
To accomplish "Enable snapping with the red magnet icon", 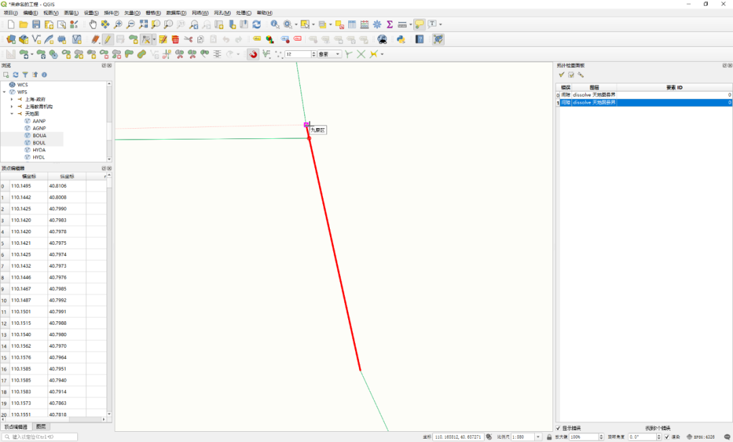I will click(x=253, y=54).
